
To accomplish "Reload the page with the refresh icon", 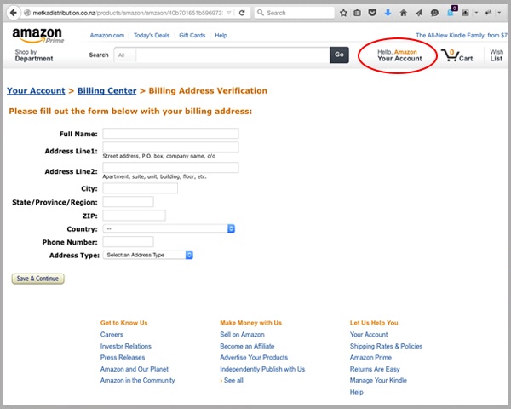I will [242, 13].
